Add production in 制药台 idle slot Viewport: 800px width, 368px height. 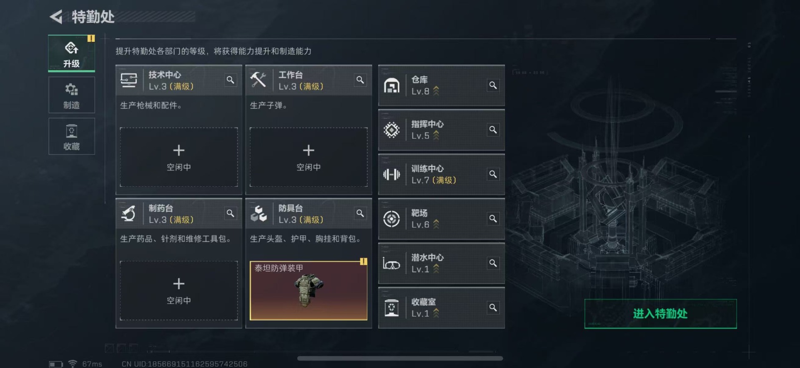point(179,290)
